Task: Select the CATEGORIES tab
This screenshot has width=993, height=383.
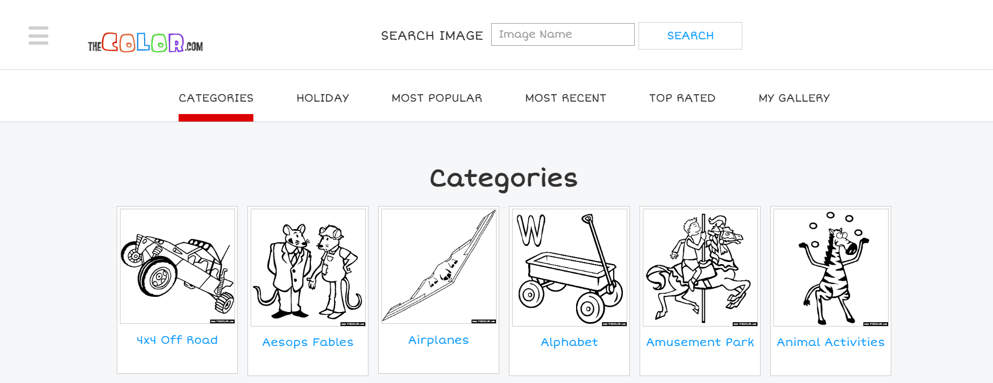Action: tap(216, 98)
